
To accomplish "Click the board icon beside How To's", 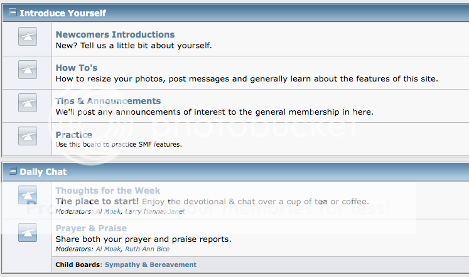I will tap(28, 70).
